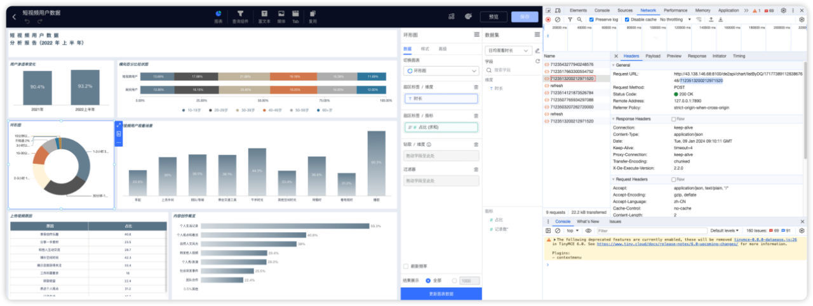
Task: Toggle the DevTools device toolbar icon
Action: [558, 11]
